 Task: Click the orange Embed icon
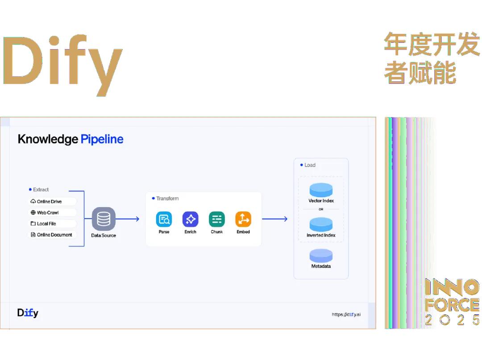(243, 219)
